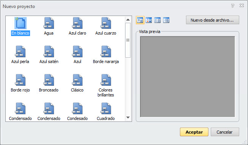Select the En blanco template icon
This screenshot has width=248, height=145.
point(21,23)
